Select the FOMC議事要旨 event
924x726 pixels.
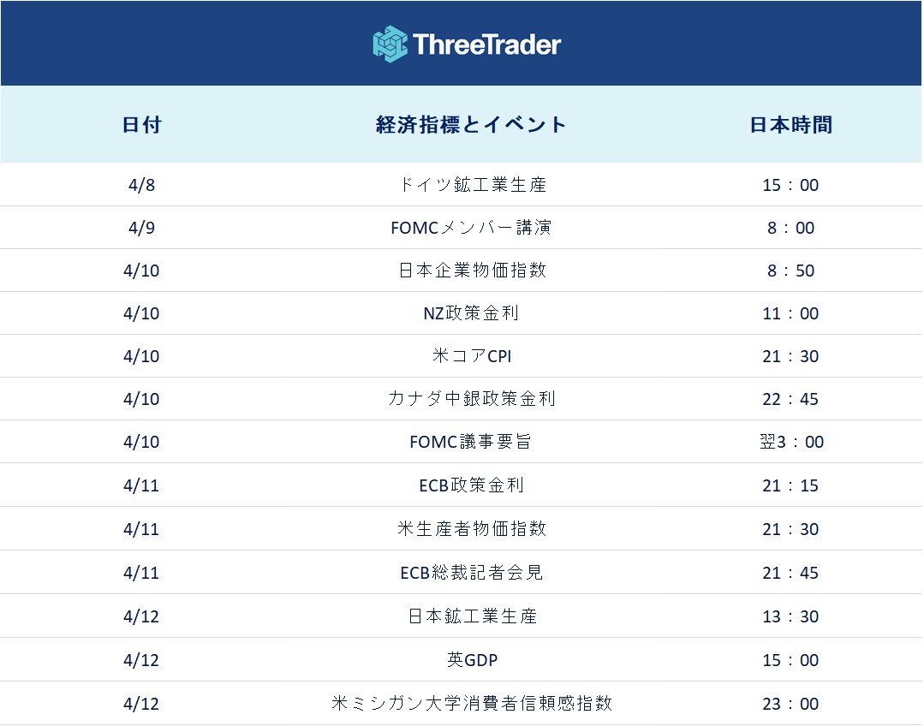point(472,442)
